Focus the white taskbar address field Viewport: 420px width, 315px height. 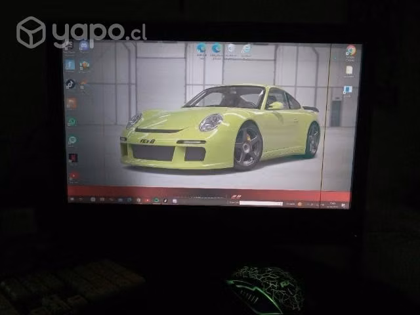pyautogui.click(x=261, y=203)
